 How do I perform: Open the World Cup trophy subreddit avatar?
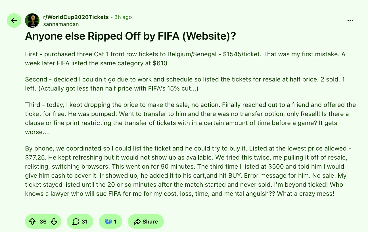tap(32, 20)
